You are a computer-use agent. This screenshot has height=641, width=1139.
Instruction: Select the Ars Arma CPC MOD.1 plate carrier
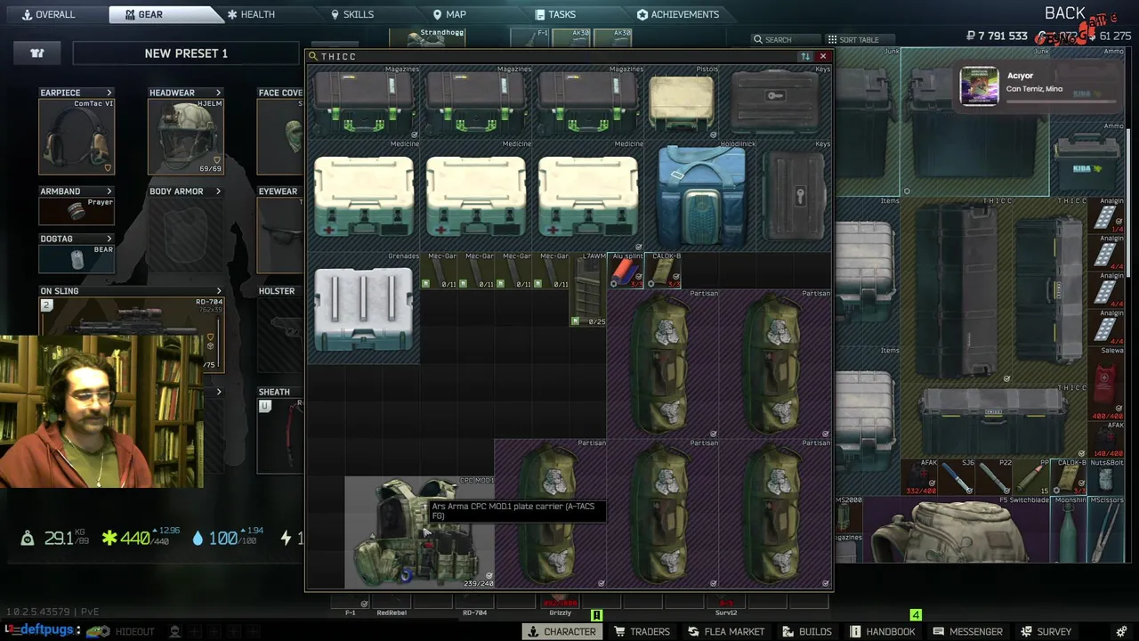(419, 532)
